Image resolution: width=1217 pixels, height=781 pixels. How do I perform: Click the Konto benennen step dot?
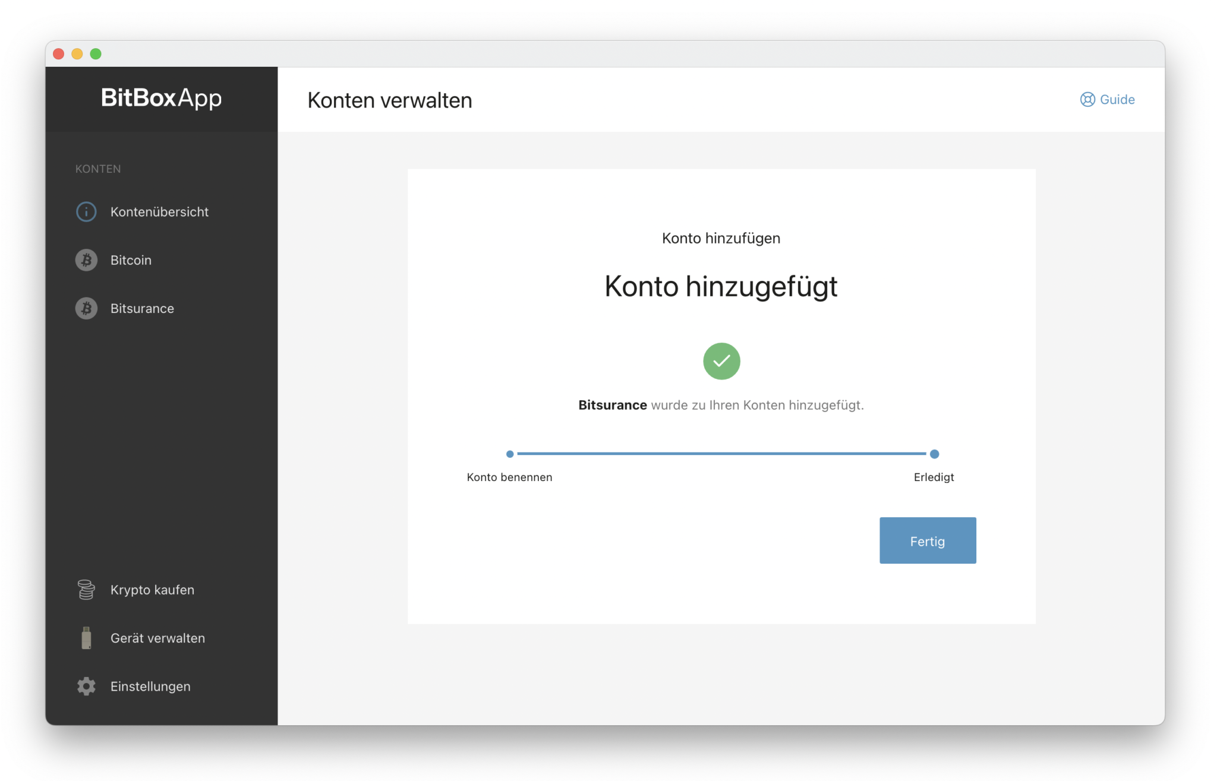tap(510, 454)
